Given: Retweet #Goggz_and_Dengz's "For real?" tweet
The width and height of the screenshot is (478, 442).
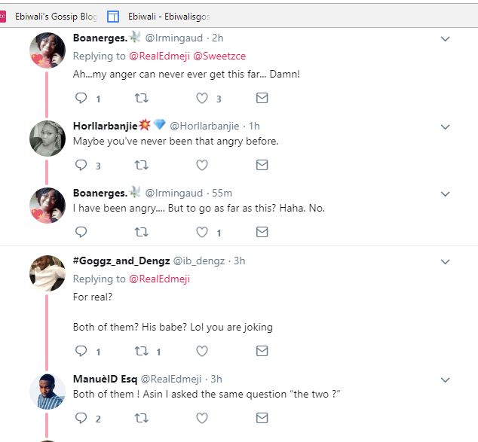Looking at the screenshot, I should tap(141, 351).
